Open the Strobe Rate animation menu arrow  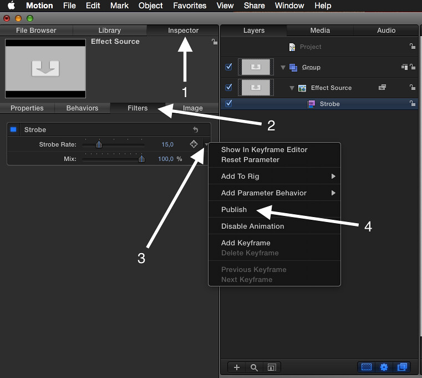click(206, 144)
